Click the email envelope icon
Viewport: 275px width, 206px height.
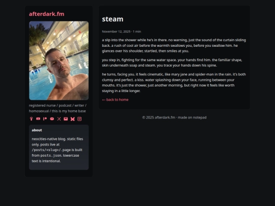[66, 119]
